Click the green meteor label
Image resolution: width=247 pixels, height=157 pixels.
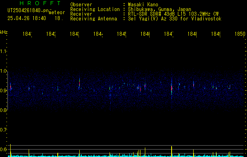tap(57, 13)
